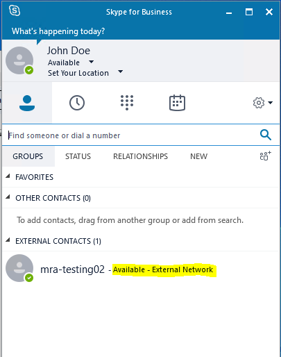Open the dial pad icon
Viewport: 281px width, 357px height.
tap(127, 103)
